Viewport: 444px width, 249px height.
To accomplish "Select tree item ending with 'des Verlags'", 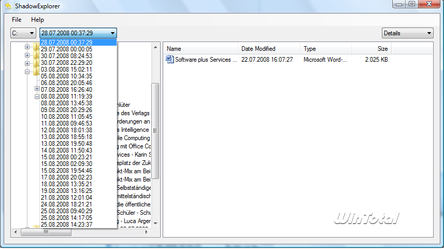I will pos(133,113).
